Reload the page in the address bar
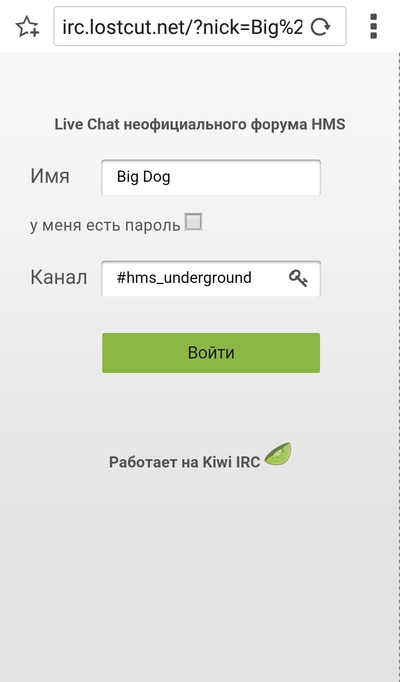 point(320,27)
